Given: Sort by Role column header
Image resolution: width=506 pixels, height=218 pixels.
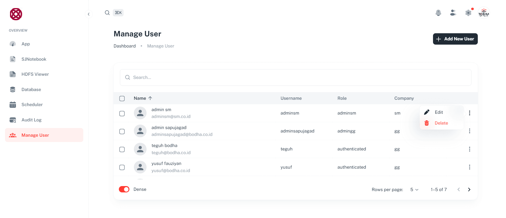Looking at the screenshot, I should point(342,98).
